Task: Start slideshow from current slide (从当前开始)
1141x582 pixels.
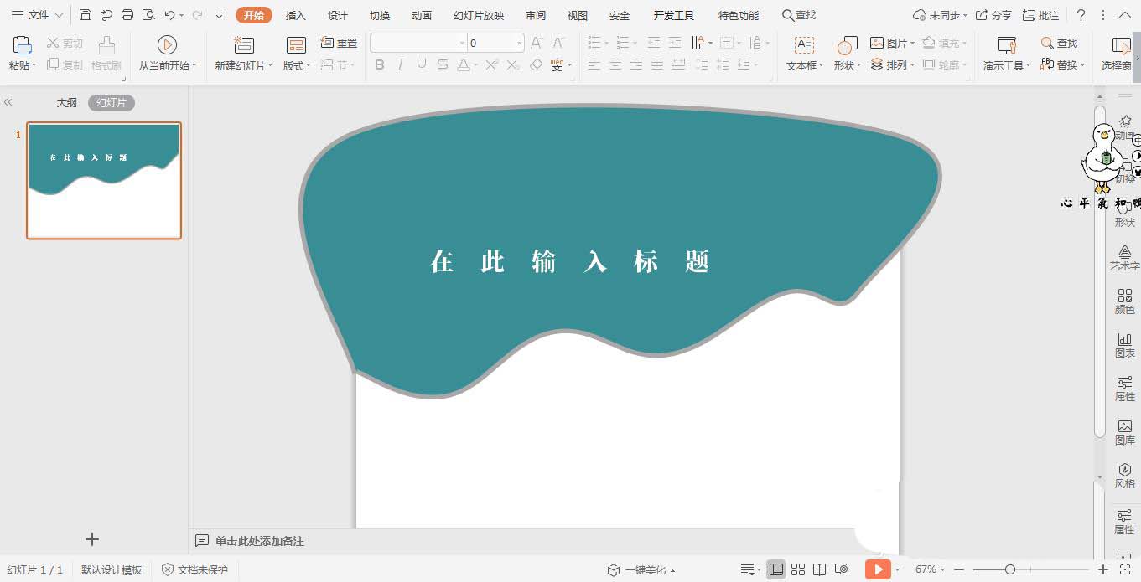Action: point(167,46)
